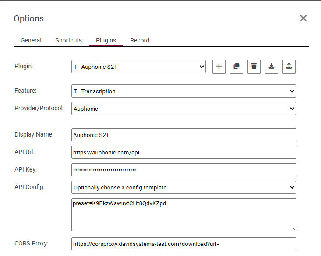Open the Plugin dropdown showing Auphonic S2T
Screen dimensions: 321x256
click(138, 67)
